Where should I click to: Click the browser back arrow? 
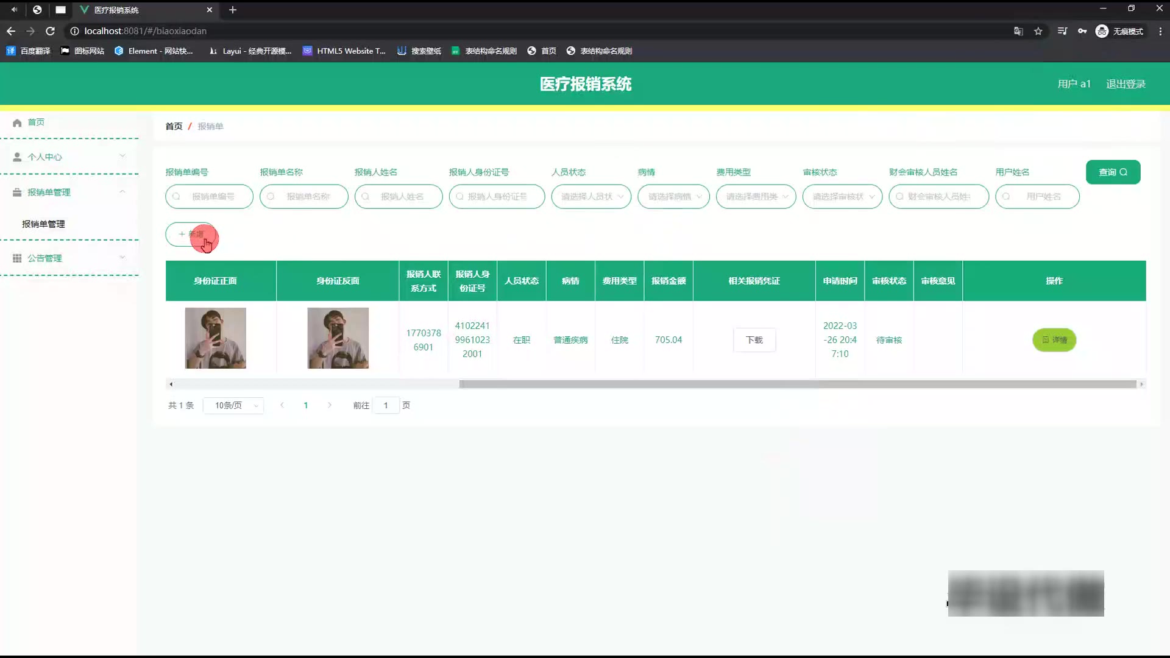11,31
